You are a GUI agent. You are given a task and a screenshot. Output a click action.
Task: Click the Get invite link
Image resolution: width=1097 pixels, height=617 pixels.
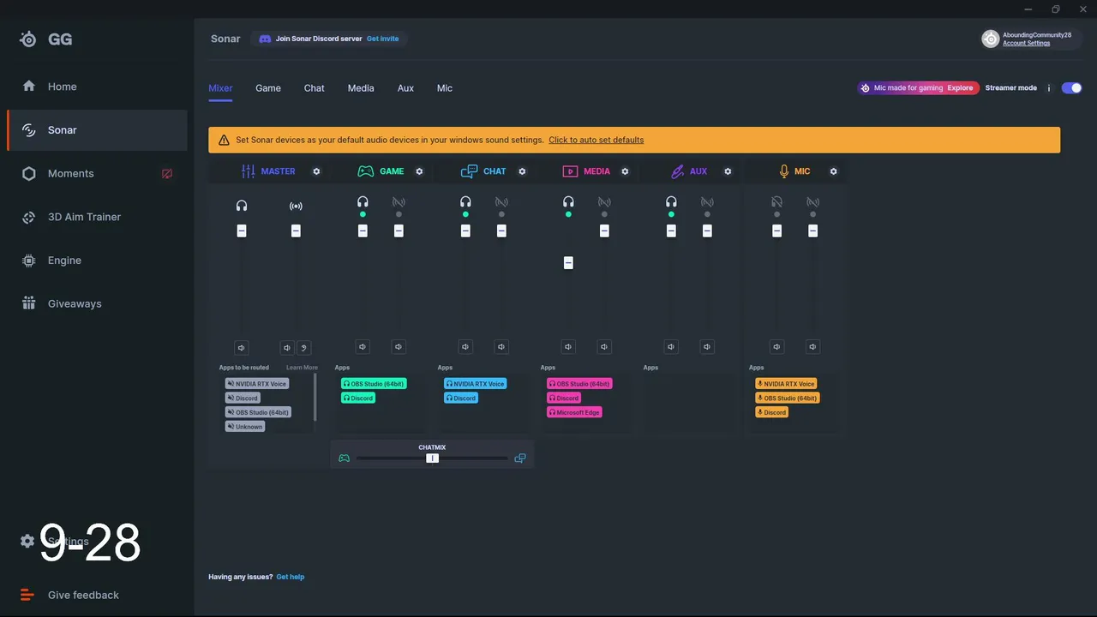[x=382, y=39]
